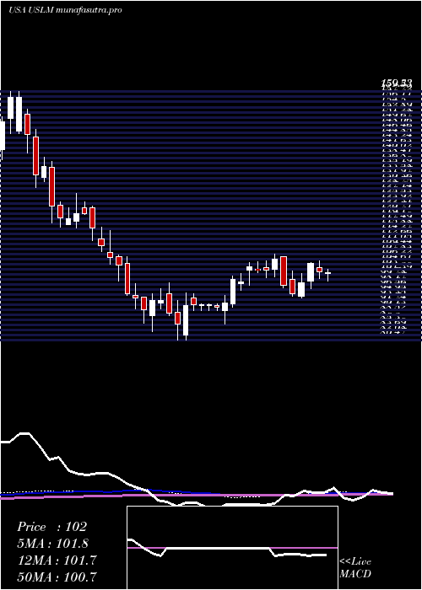Click the Live MACD inset chart box

(232, 548)
